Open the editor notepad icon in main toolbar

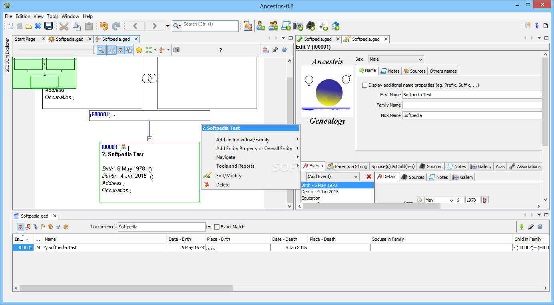click(248, 26)
